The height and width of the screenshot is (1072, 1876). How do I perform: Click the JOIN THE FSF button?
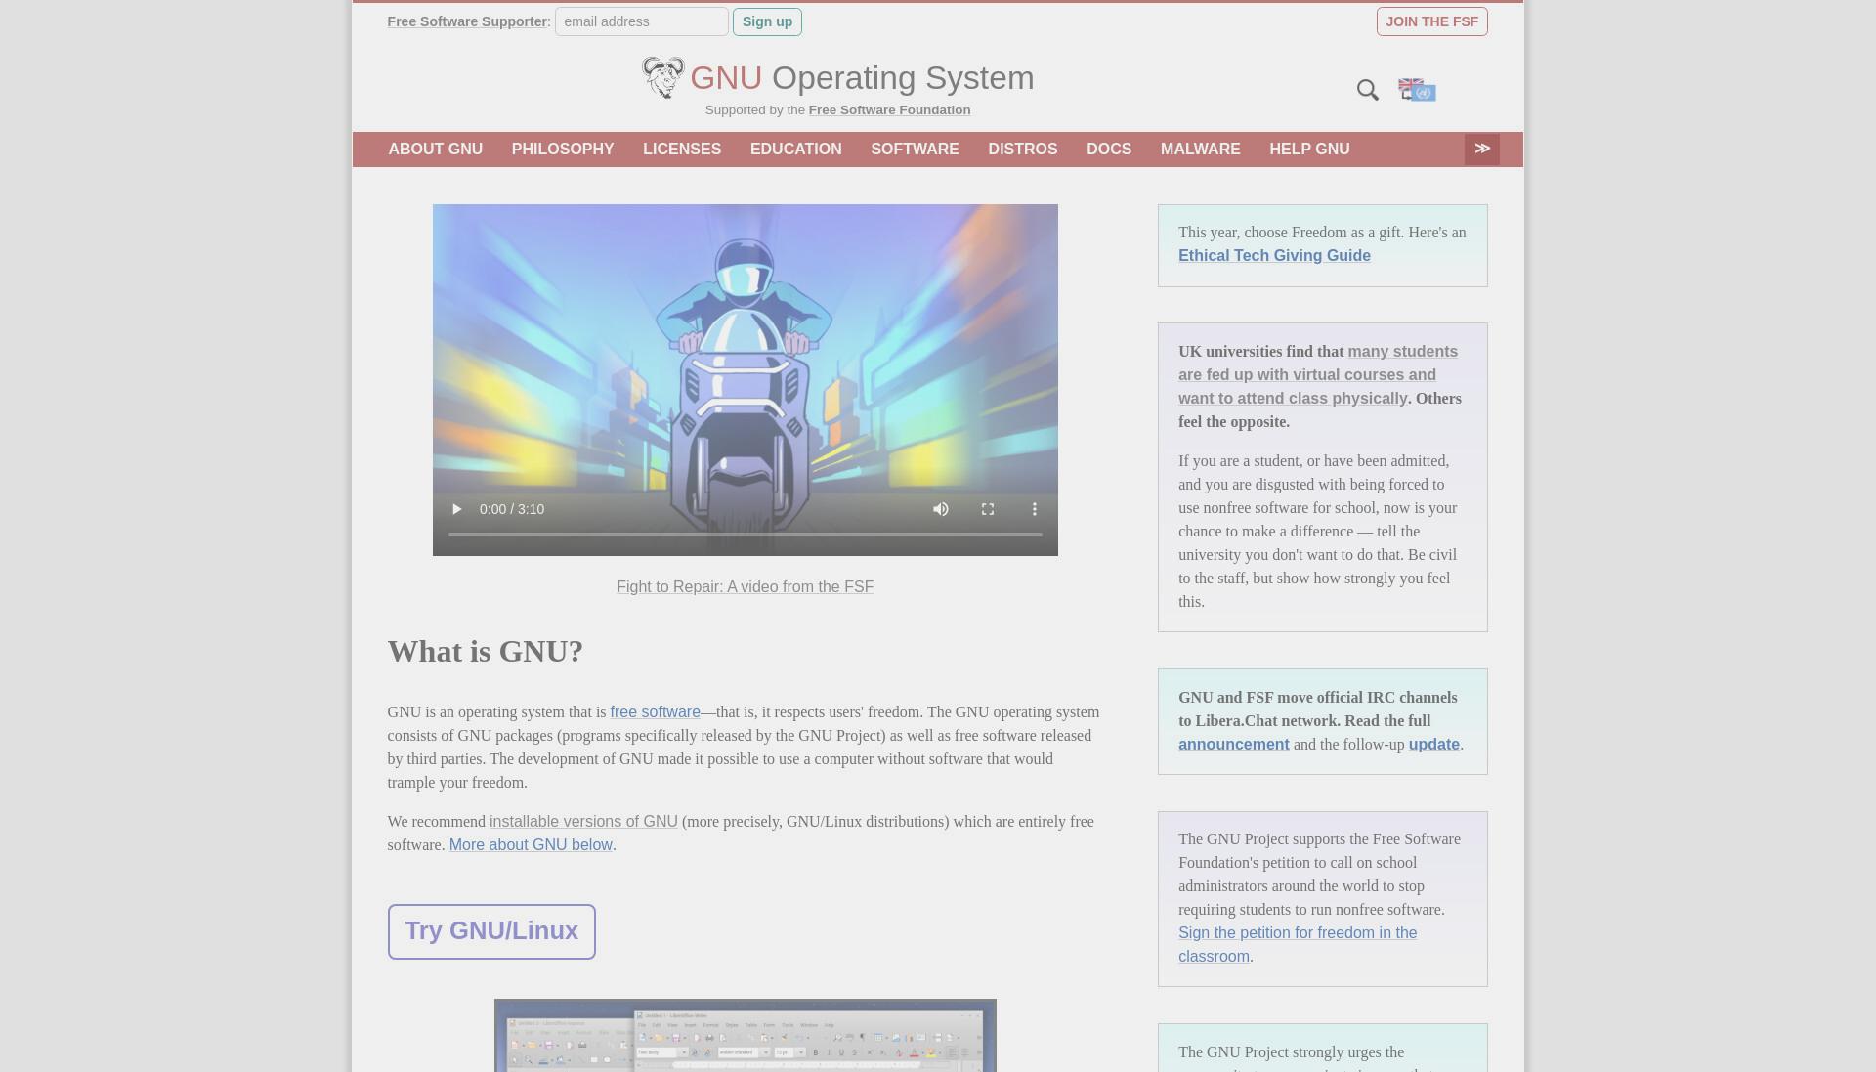pos(1431,21)
